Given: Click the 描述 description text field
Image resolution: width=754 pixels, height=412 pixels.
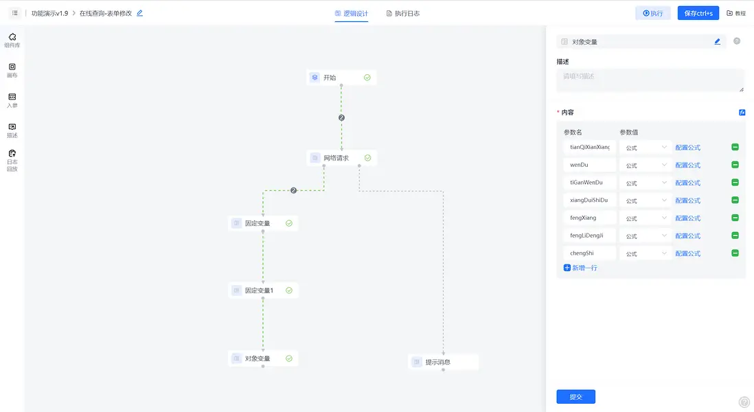Looking at the screenshot, I should point(650,80).
